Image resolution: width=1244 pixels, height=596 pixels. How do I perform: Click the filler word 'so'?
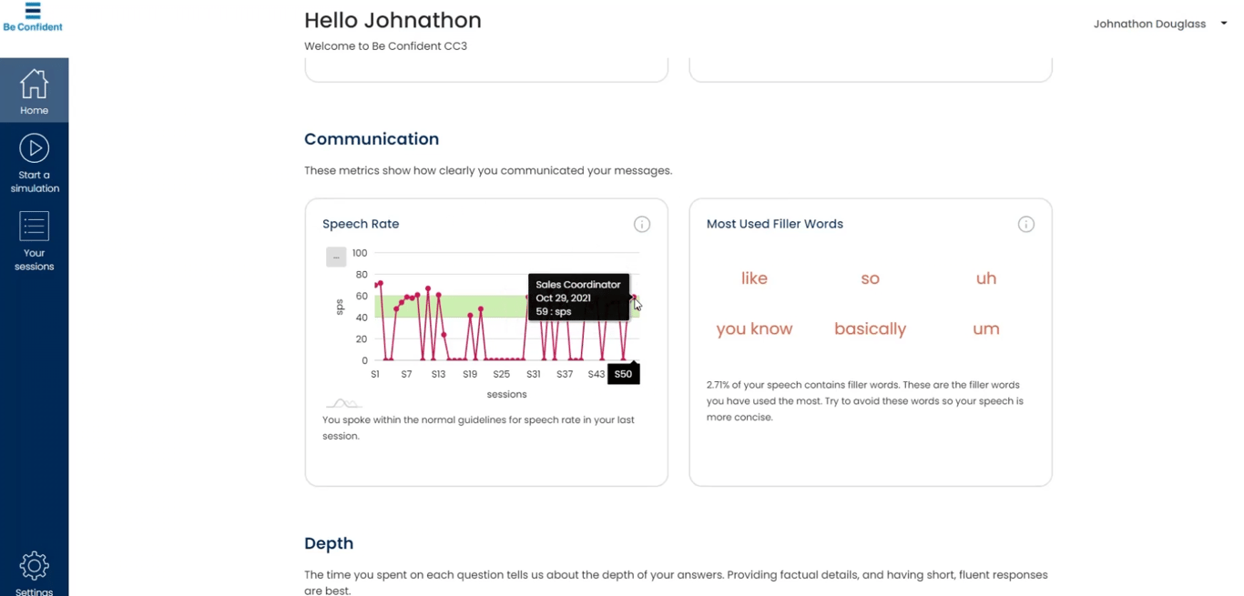click(x=870, y=278)
